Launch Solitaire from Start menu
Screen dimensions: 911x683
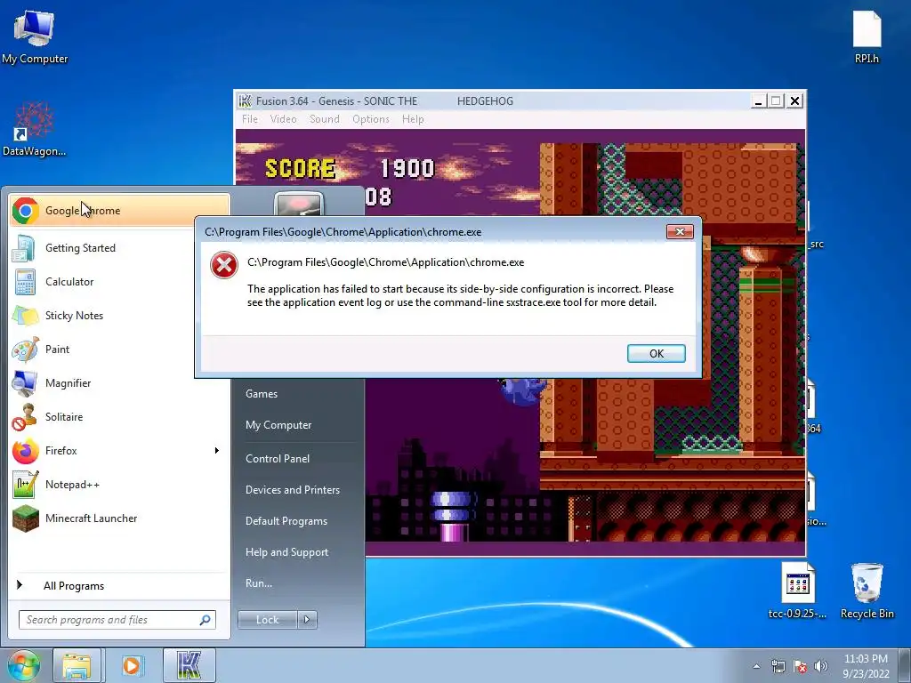119,417
